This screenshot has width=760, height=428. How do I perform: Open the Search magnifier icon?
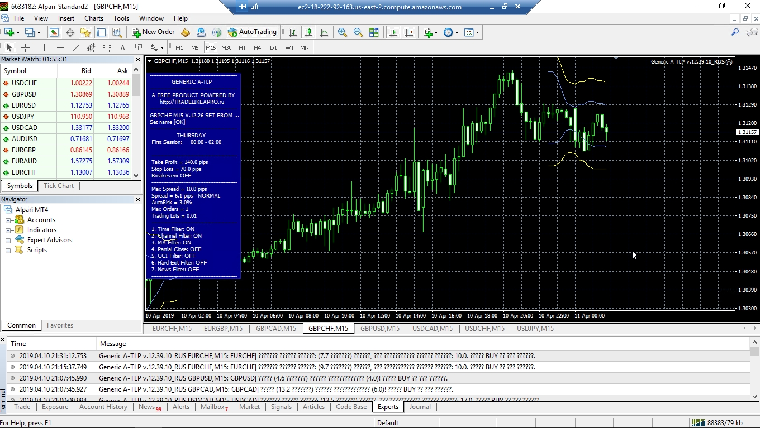735,32
